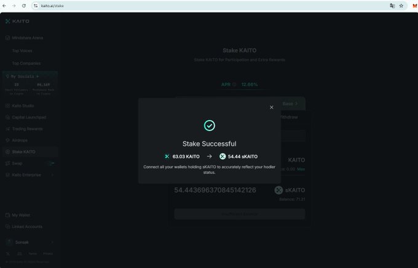Screen dimensions: 418x268
Task: Open Top Companies
Action: [x=26, y=63]
